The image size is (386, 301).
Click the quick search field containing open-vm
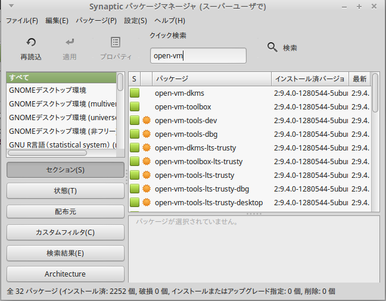coord(198,55)
